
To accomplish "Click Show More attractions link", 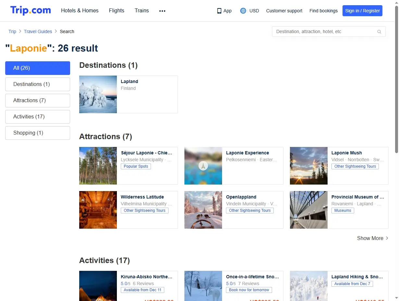I will pyautogui.click(x=372, y=238).
